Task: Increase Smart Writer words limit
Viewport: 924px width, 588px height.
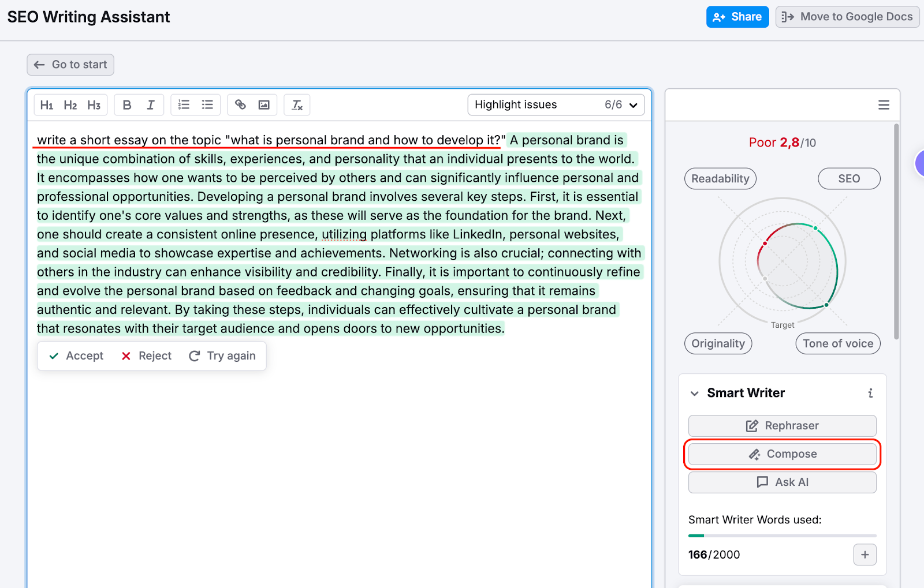Action: pos(865,555)
